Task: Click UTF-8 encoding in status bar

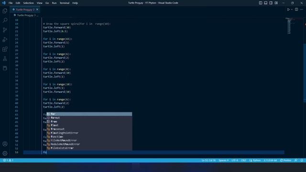Action: pos(235,161)
